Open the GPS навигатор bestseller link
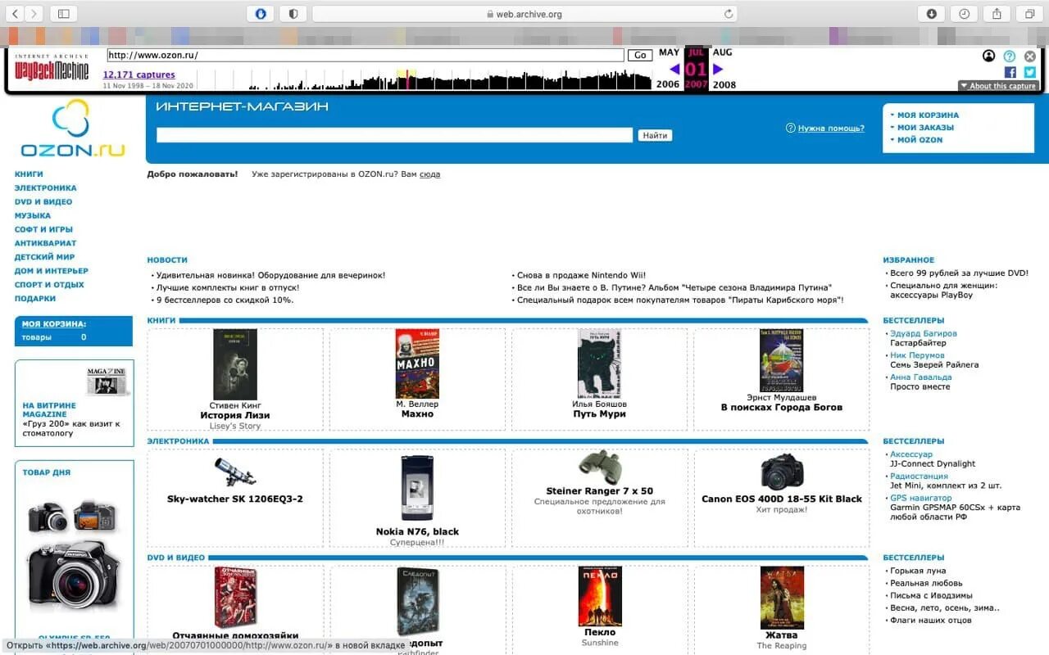The height and width of the screenshot is (655, 1049). pyautogui.click(x=921, y=498)
